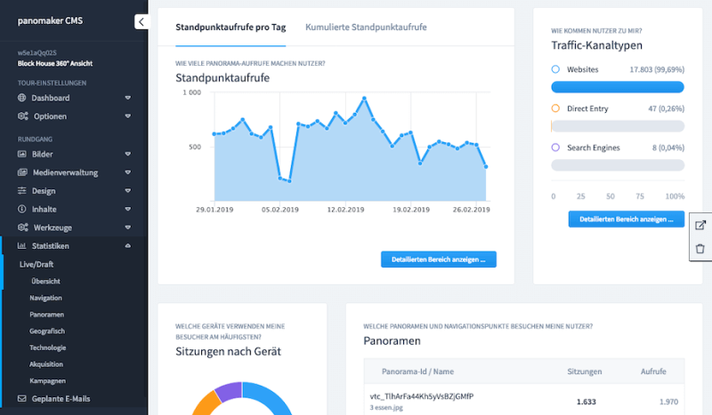
Task: Open the external link icon at right edge
Action: pos(700,226)
